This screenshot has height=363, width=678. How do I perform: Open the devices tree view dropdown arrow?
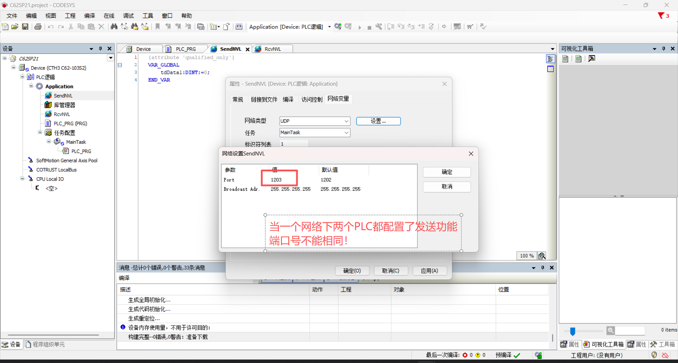point(111,58)
